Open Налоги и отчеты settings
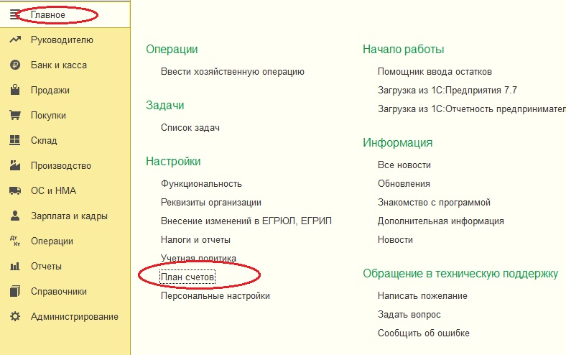This screenshot has width=566, height=355. [195, 240]
